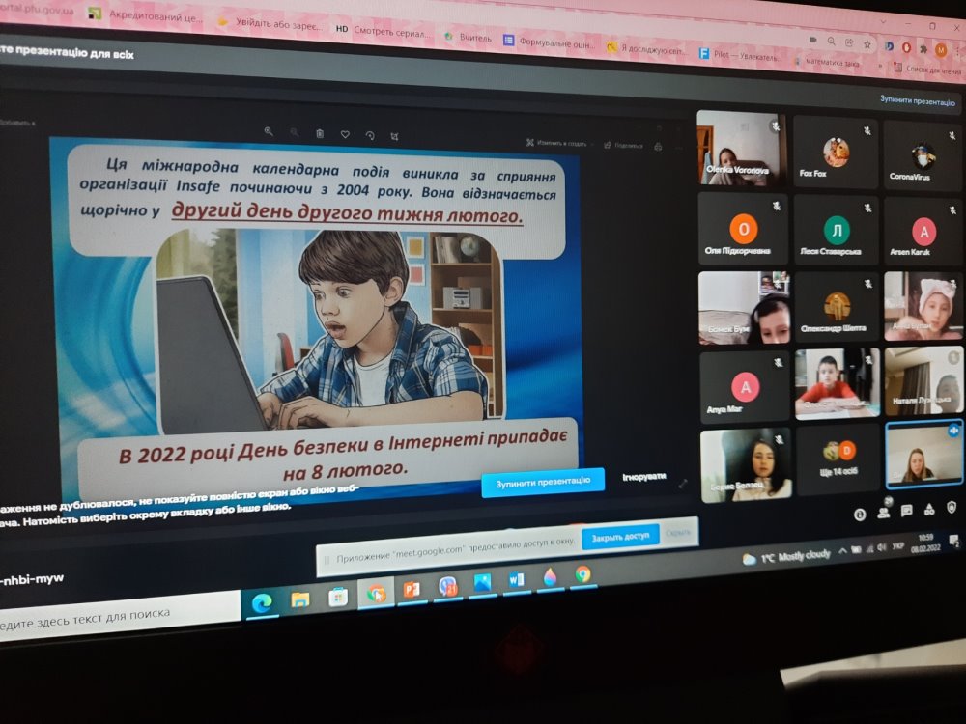
Task: Open the 'Формувальне оцін...' bookmark
Action: click(x=549, y=42)
